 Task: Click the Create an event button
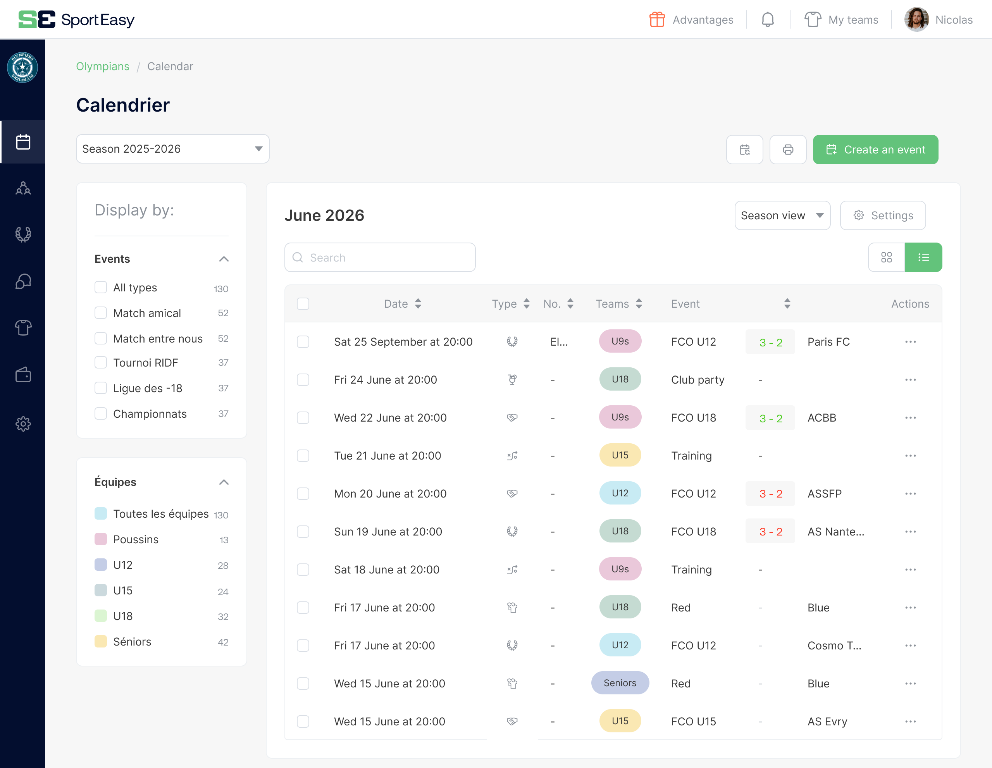point(875,150)
